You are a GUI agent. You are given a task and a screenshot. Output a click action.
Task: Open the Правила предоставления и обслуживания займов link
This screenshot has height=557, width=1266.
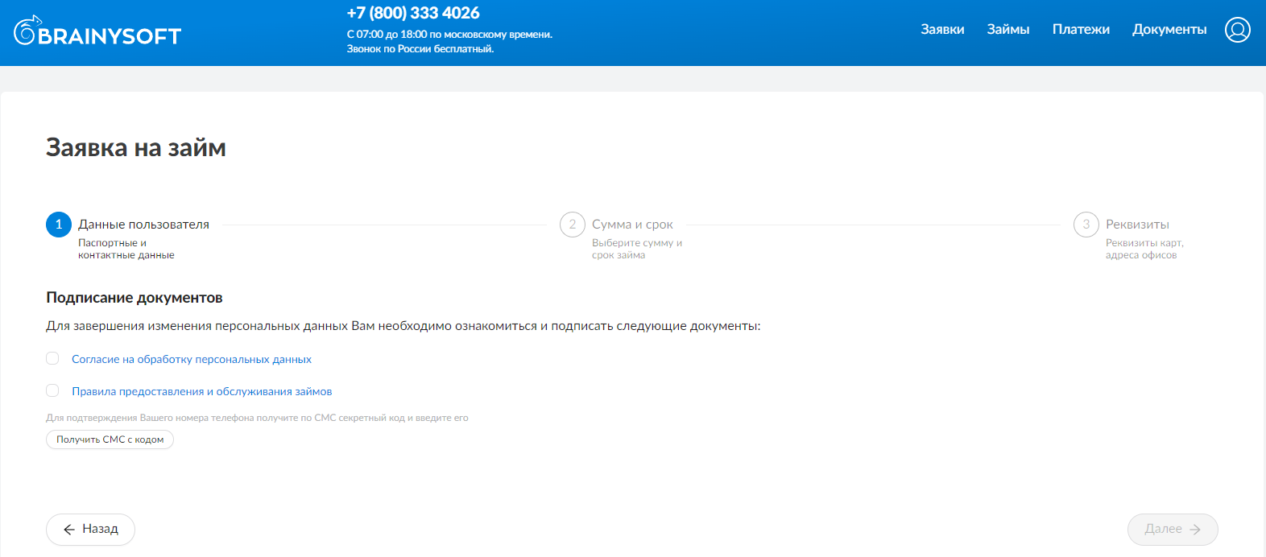tap(201, 392)
